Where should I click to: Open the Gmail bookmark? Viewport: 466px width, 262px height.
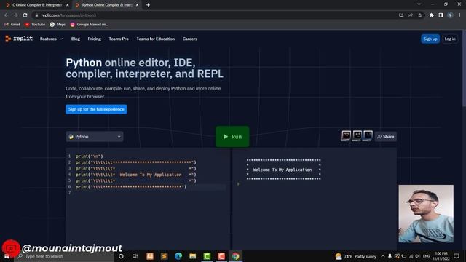coord(12,25)
